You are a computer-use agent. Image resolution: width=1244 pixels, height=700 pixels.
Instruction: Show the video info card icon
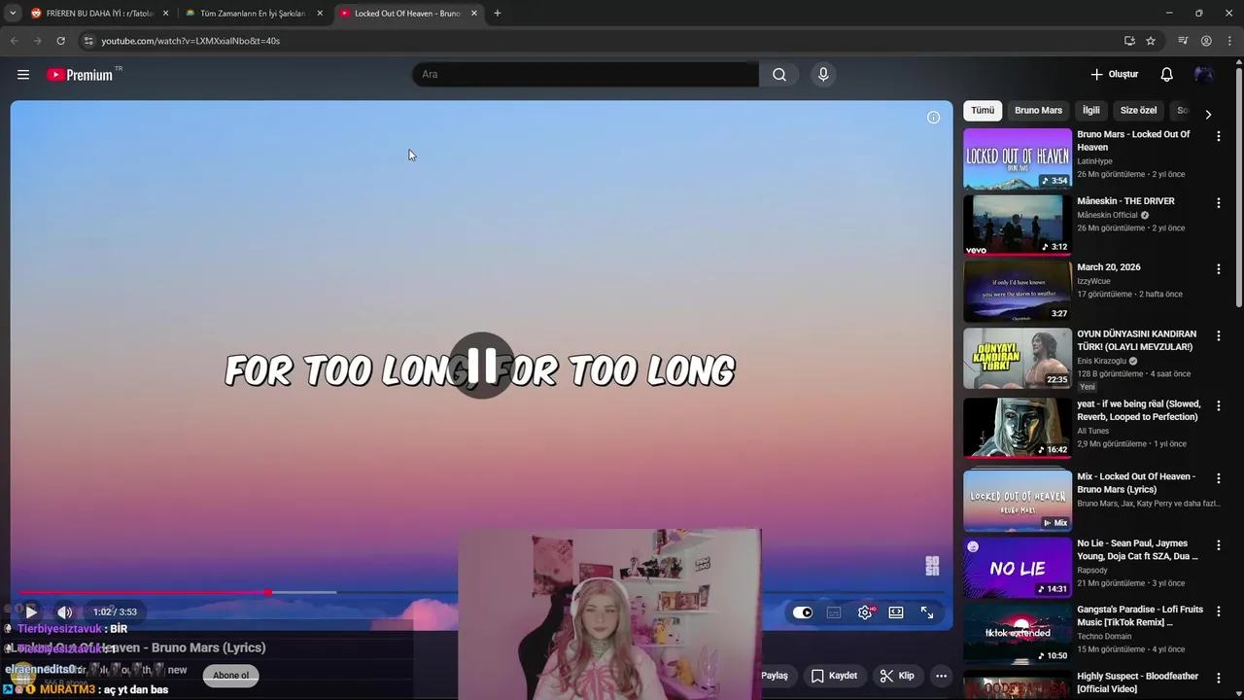933,118
